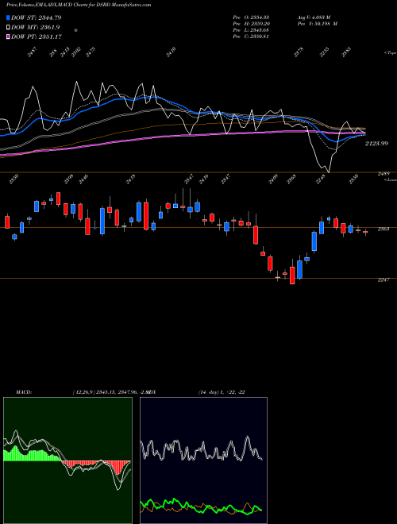Click the 2247 price level label

pyautogui.click(x=384, y=280)
